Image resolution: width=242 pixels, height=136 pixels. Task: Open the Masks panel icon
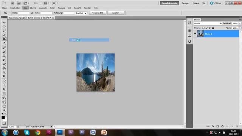(x=190, y=36)
